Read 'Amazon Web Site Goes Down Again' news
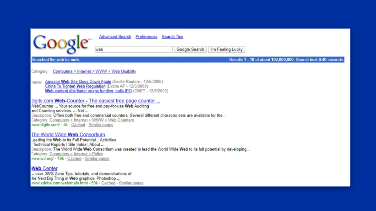Viewport: 376px width, 211px height. [78, 82]
